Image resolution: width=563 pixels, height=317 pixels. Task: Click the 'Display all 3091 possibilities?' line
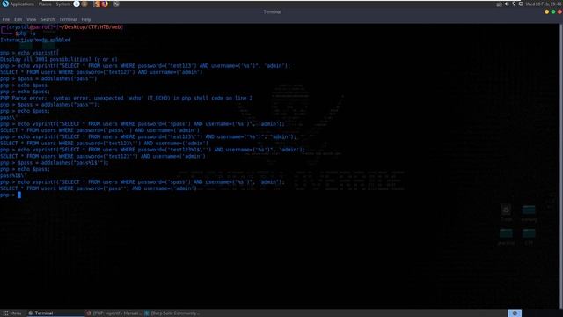tap(59, 59)
